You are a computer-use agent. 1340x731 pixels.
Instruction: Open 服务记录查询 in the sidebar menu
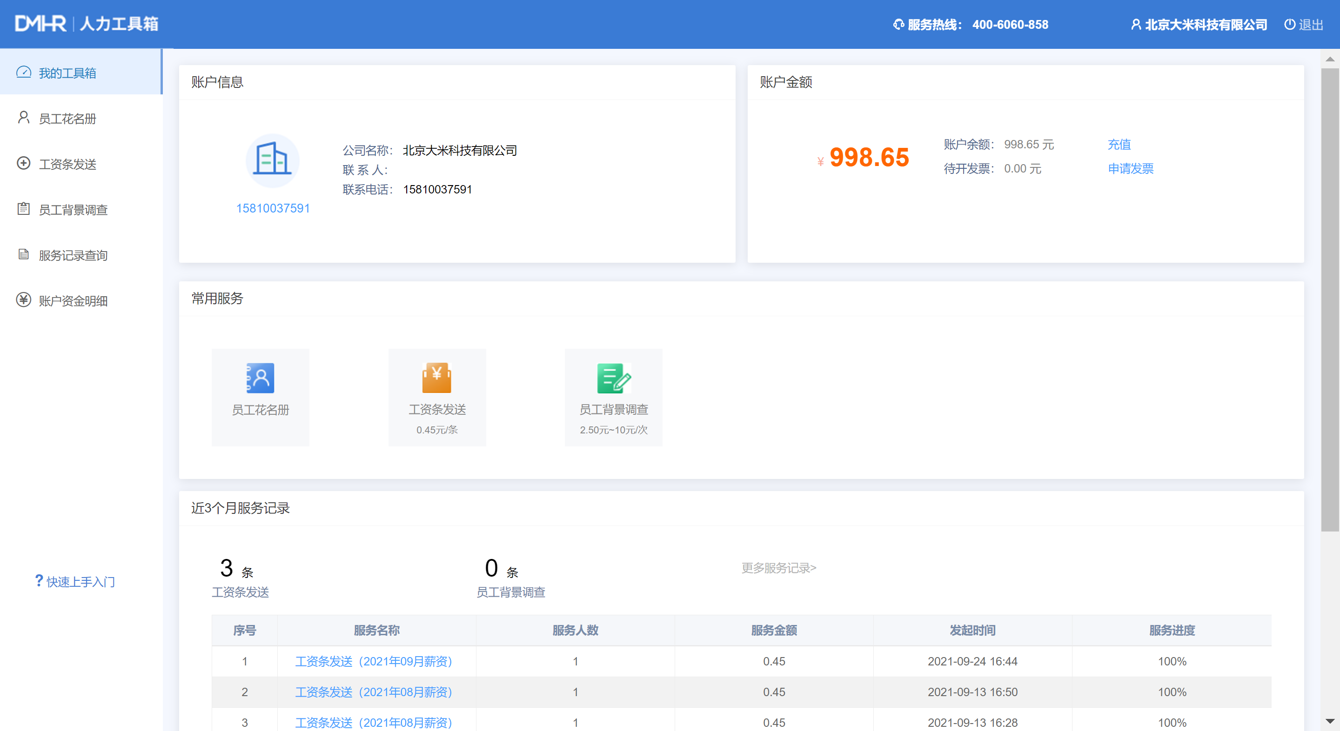(80, 255)
